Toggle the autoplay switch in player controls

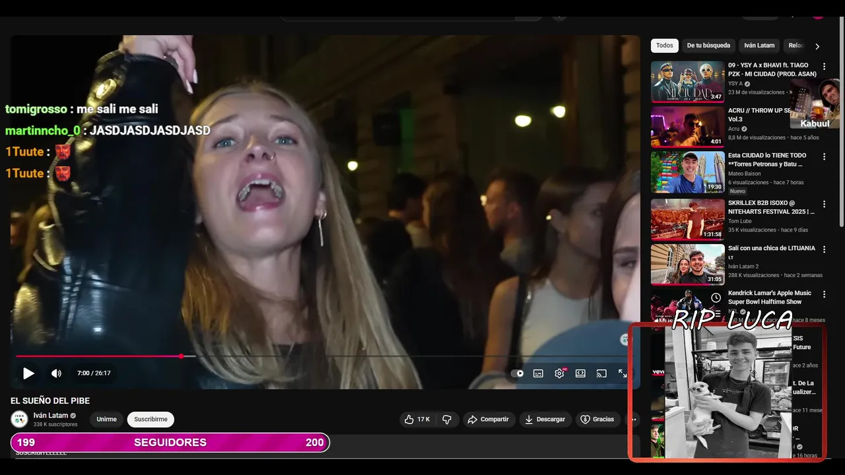[x=518, y=373]
